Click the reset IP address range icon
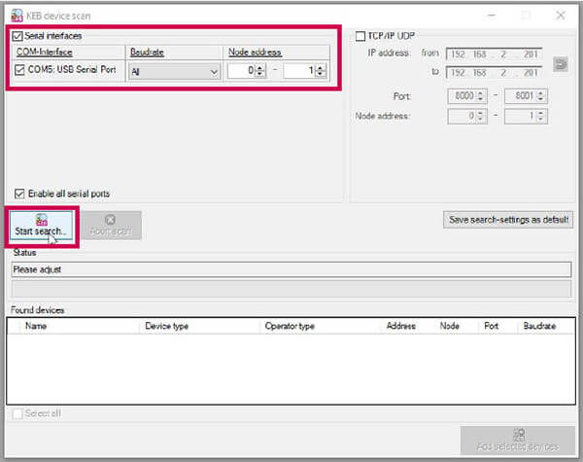Screen dimensions: 583x462 (560, 64)
